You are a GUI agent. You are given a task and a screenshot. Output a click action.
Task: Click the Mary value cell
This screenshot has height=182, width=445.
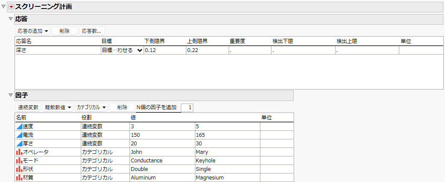click(x=227, y=152)
